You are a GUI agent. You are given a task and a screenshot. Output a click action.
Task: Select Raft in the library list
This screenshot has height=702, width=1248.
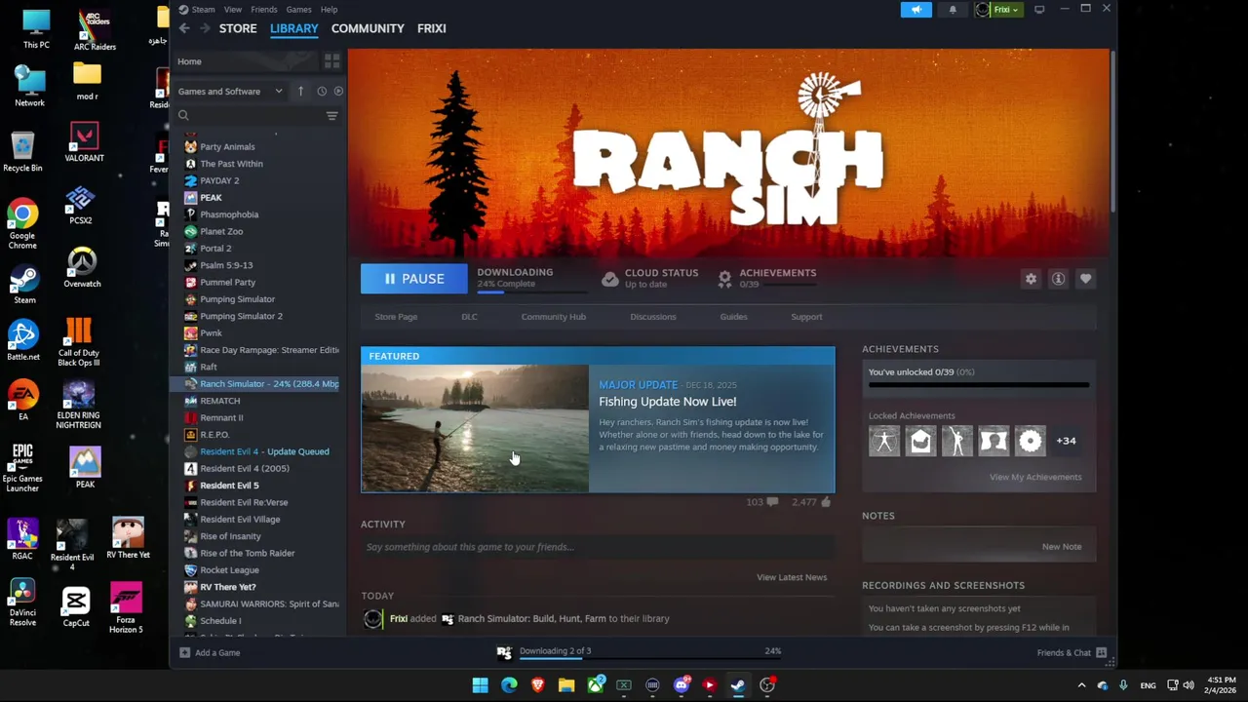[208, 367]
